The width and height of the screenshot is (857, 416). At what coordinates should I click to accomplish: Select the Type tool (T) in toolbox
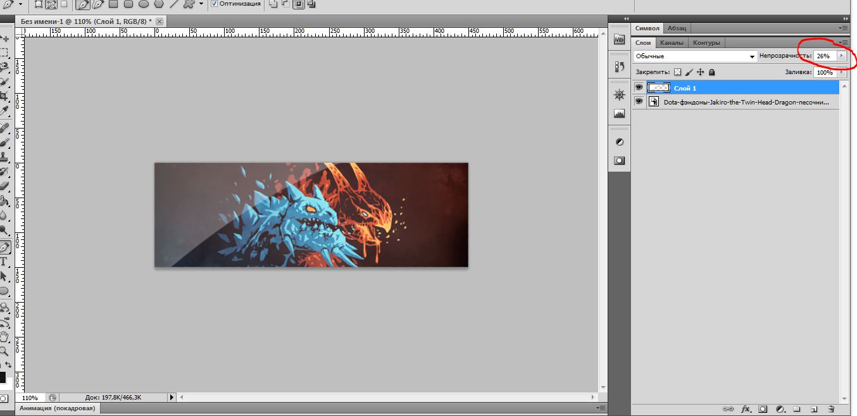(x=4, y=261)
